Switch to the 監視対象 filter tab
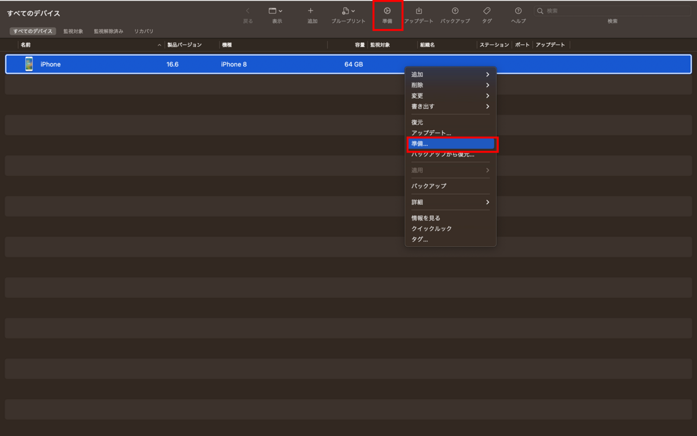Viewport: 697px width, 436px height. pyautogui.click(x=73, y=31)
